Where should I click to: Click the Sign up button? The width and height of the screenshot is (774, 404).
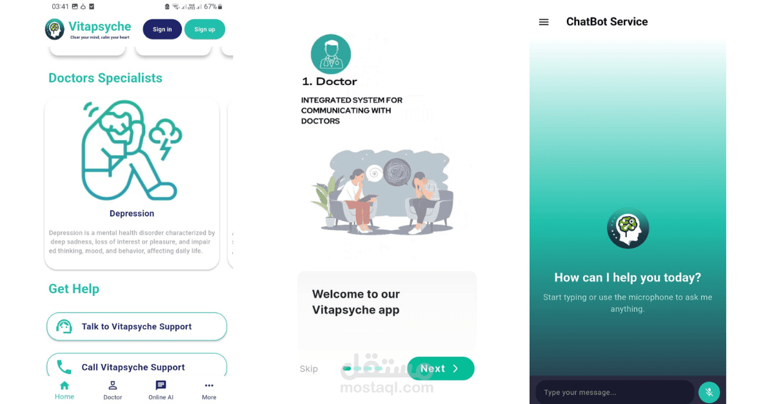(x=204, y=30)
